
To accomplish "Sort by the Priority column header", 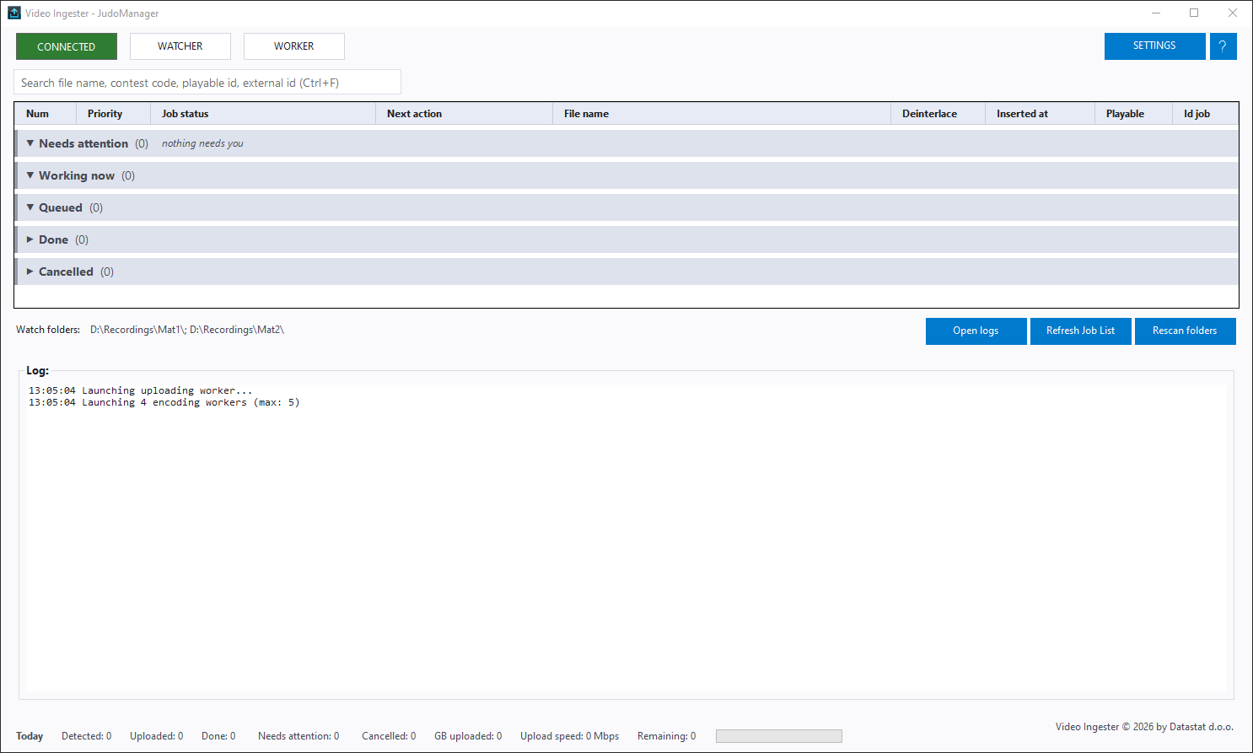I will tap(113, 114).
